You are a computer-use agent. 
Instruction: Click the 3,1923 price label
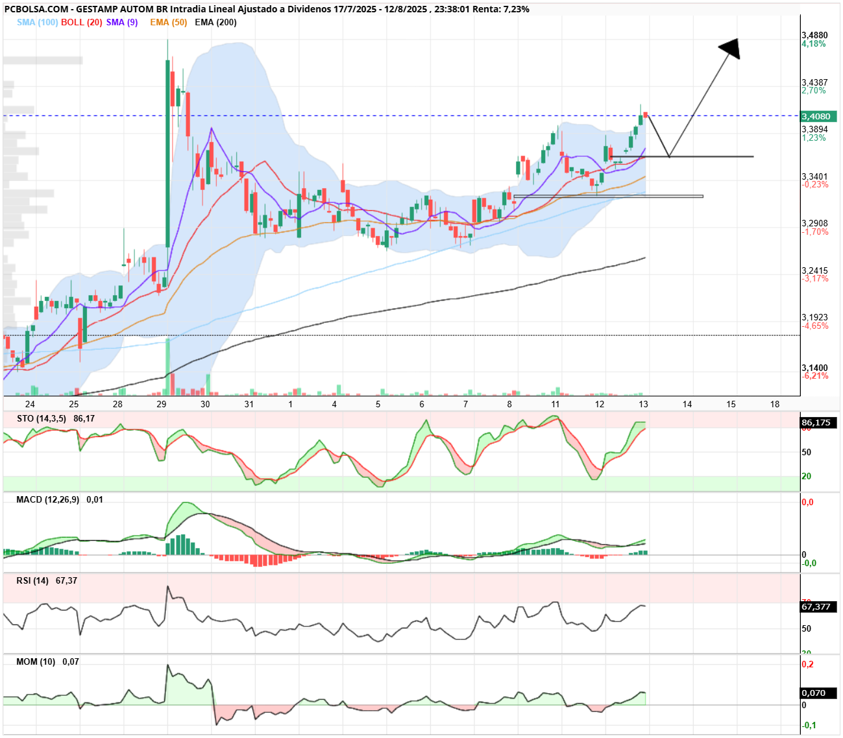pyautogui.click(x=814, y=318)
